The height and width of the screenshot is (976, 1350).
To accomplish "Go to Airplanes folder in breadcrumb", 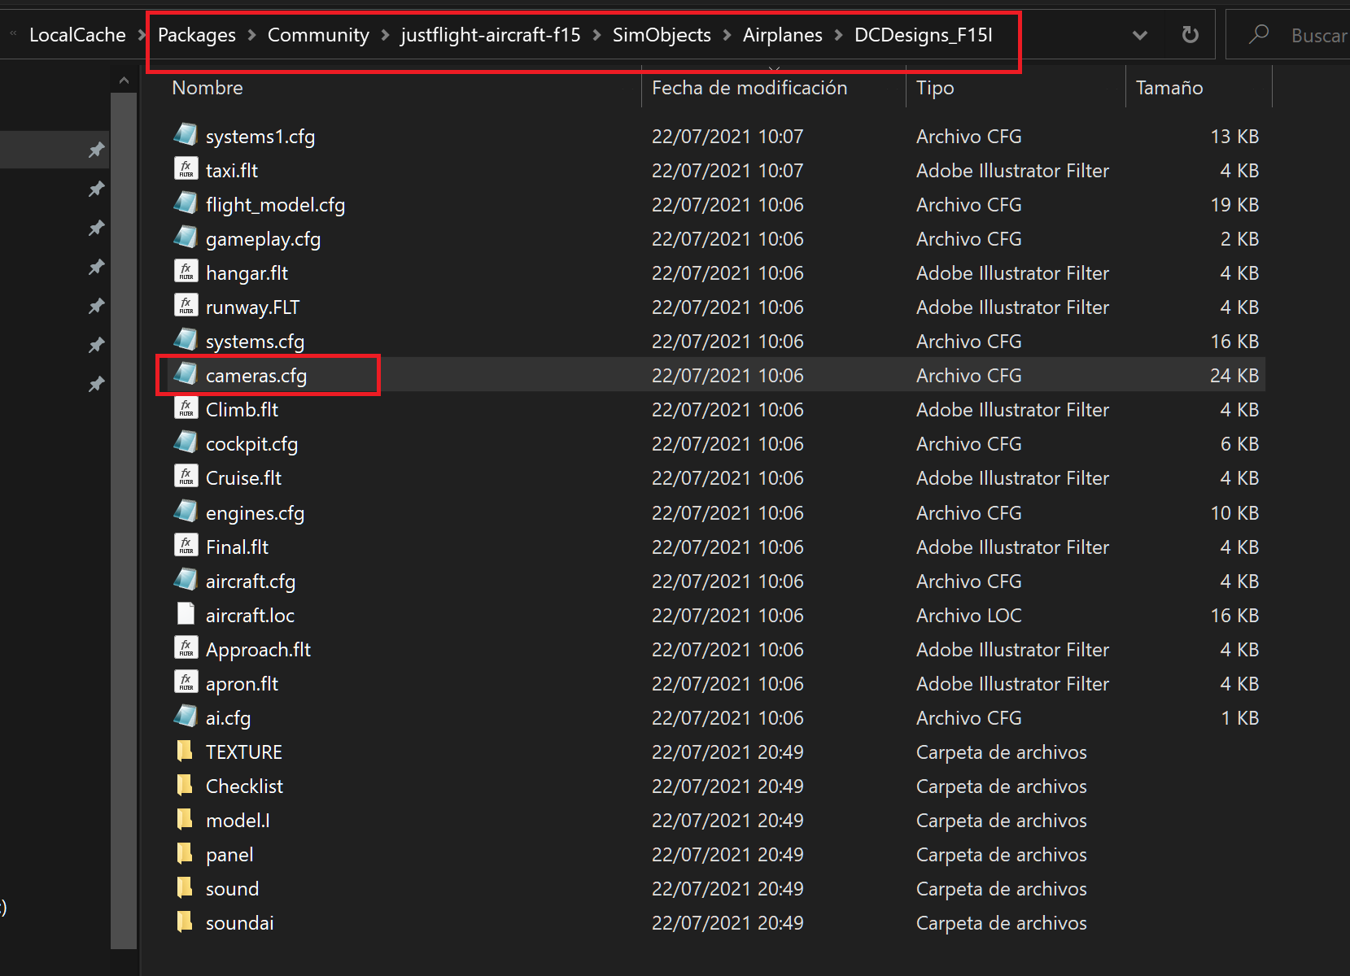I will point(782,35).
